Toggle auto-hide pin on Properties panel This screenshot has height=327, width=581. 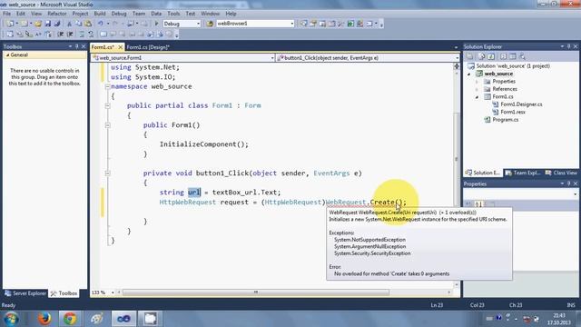coord(569,183)
